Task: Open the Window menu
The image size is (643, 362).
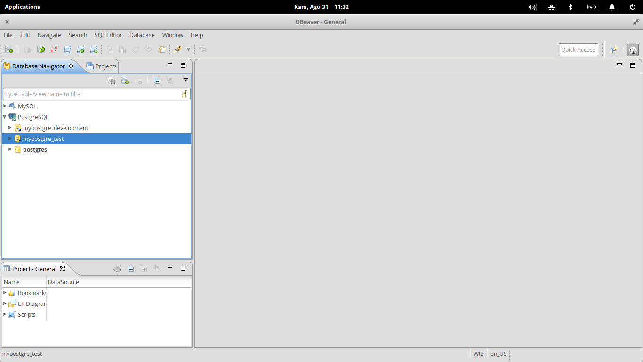Action: coord(173,35)
